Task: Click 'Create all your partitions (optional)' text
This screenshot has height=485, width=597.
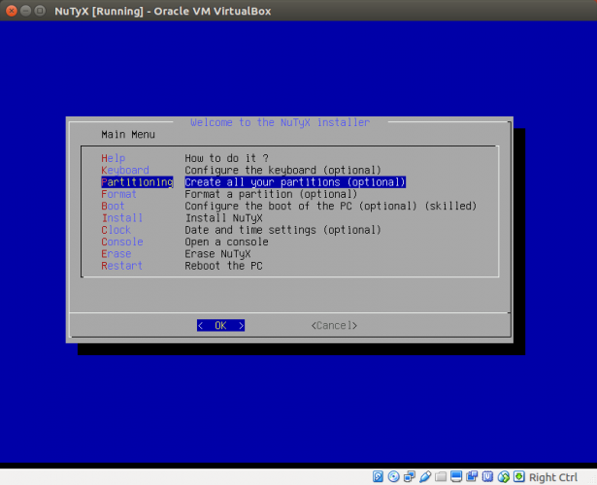Action: (x=295, y=182)
